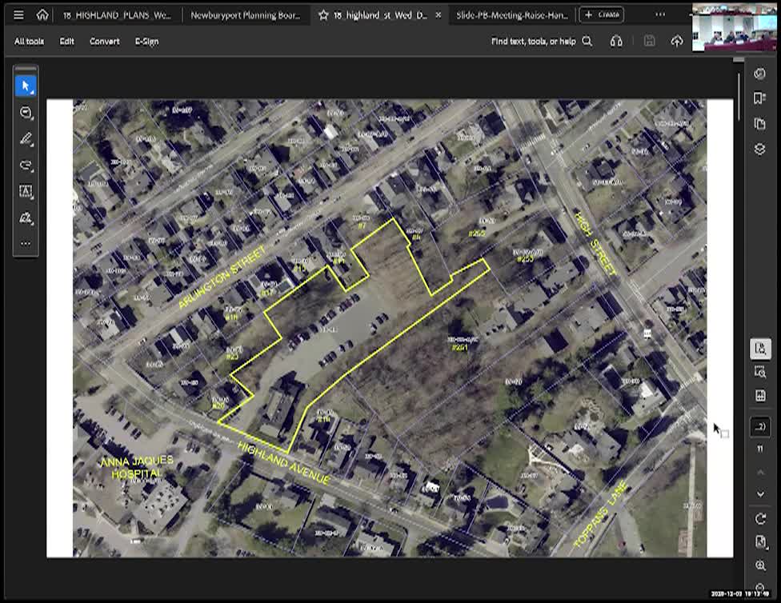781x603 pixels.
Task: Rotate the document page
Action: click(759, 517)
